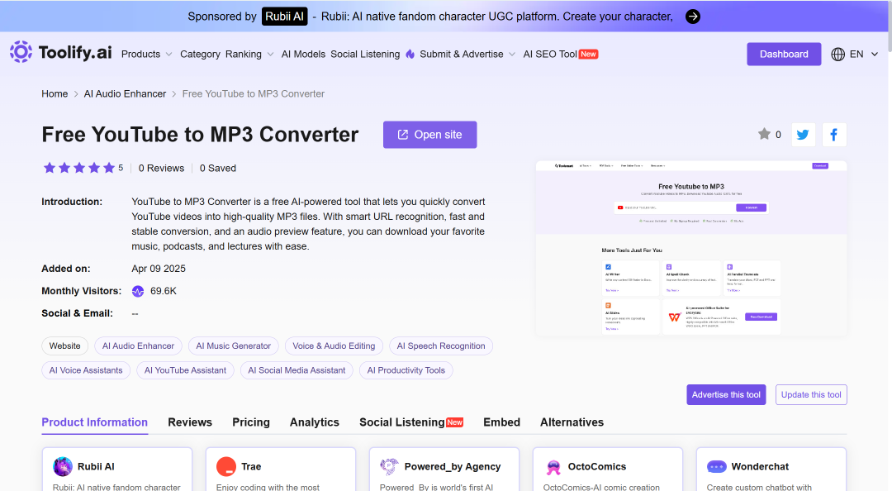Click the AI Speech Recognition tag
The image size is (892, 491).
pyautogui.click(x=441, y=346)
